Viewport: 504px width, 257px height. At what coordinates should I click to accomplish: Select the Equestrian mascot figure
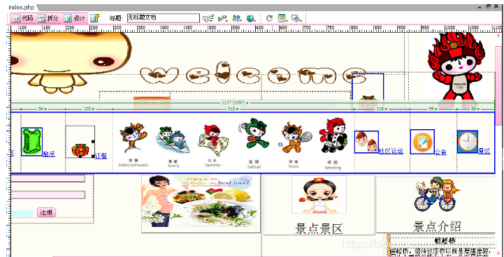point(213,140)
